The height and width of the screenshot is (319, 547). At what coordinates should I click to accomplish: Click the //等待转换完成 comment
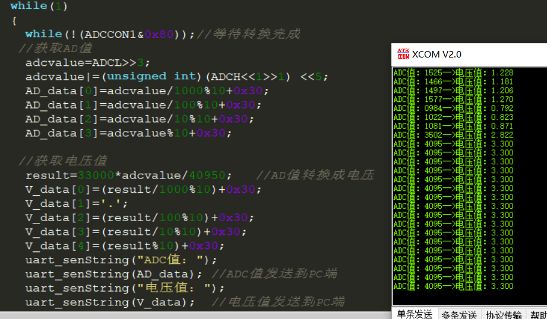coord(248,34)
